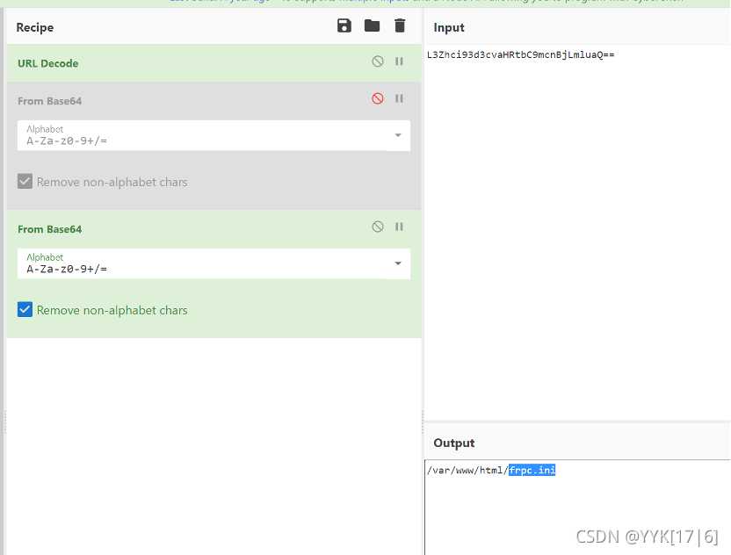Click the Input panel heading
The image size is (731, 555).
point(449,27)
